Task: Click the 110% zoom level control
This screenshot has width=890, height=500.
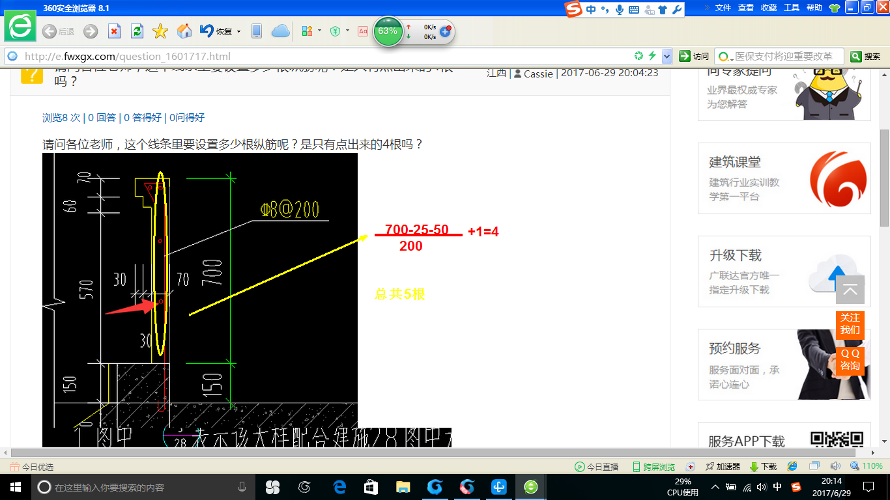Action: pos(867,467)
